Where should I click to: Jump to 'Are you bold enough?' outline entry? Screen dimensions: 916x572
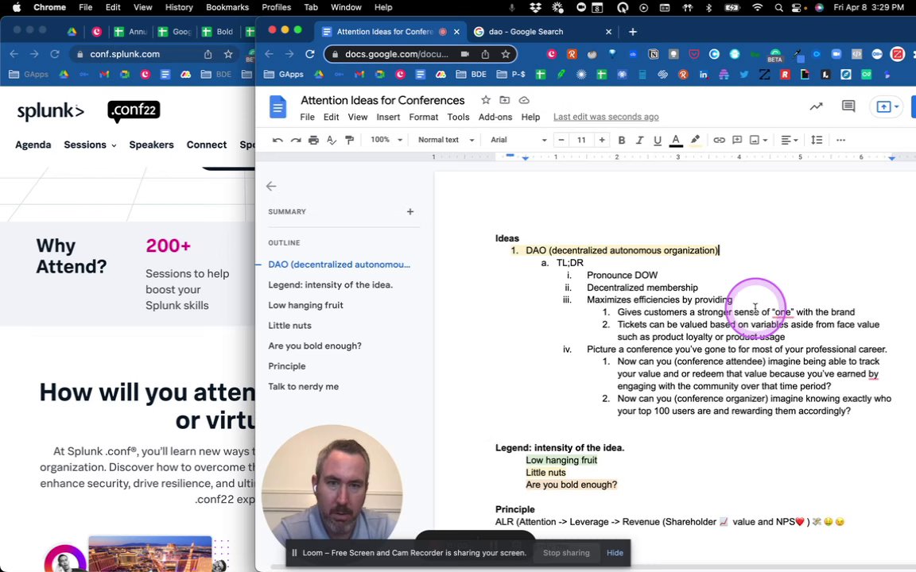pos(315,346)
